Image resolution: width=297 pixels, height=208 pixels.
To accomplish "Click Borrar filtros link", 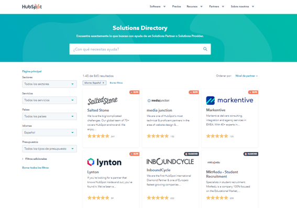I will 116,83.
